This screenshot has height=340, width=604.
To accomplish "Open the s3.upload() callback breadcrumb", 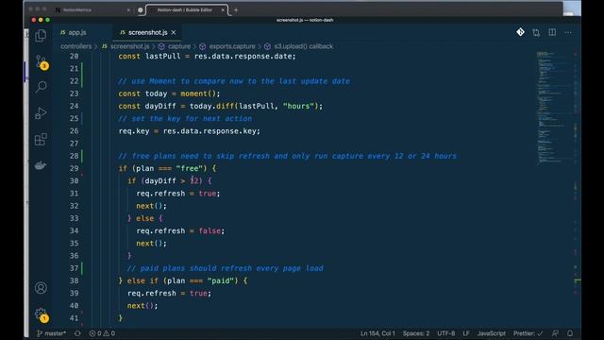I will coord(298,46).
